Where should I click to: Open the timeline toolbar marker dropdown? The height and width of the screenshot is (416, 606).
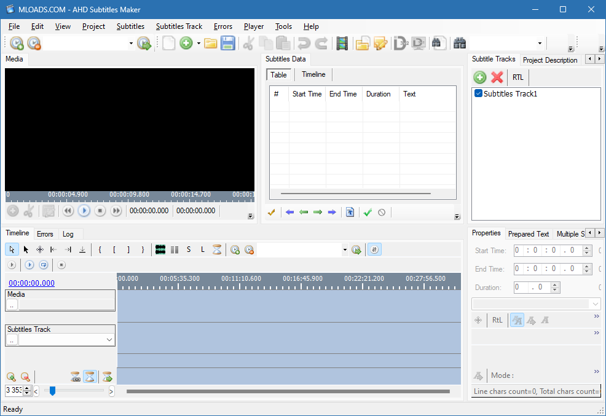pyautogui.click(x=345, y=250)
